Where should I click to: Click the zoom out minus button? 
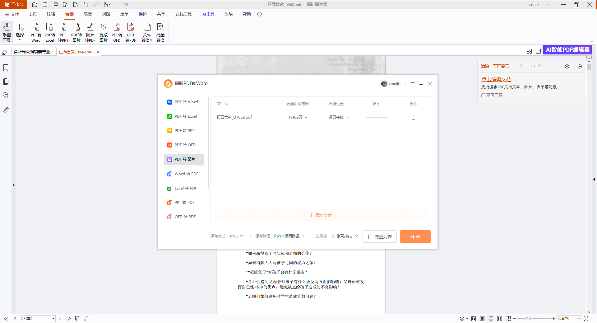click(515, 319)
